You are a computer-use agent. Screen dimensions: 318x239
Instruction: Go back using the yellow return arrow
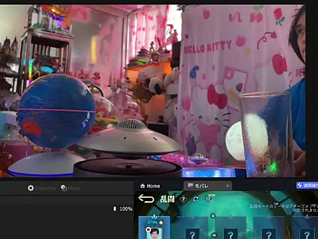click(146, 199)
